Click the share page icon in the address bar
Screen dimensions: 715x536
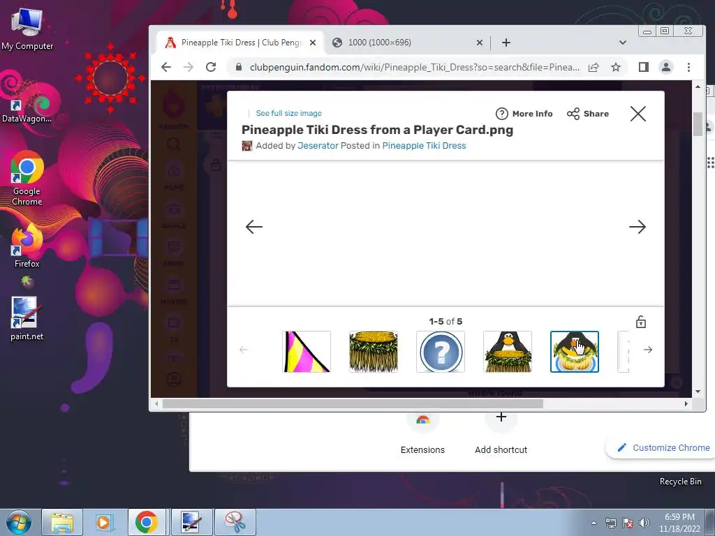click(x=594, y=68)
